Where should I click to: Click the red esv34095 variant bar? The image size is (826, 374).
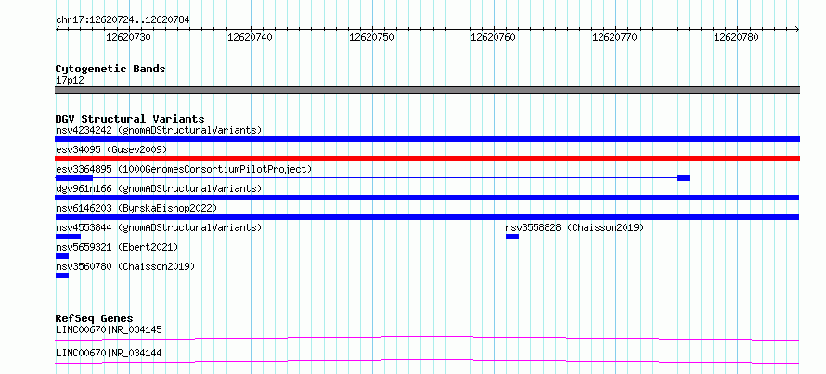(x=427, y=159)
